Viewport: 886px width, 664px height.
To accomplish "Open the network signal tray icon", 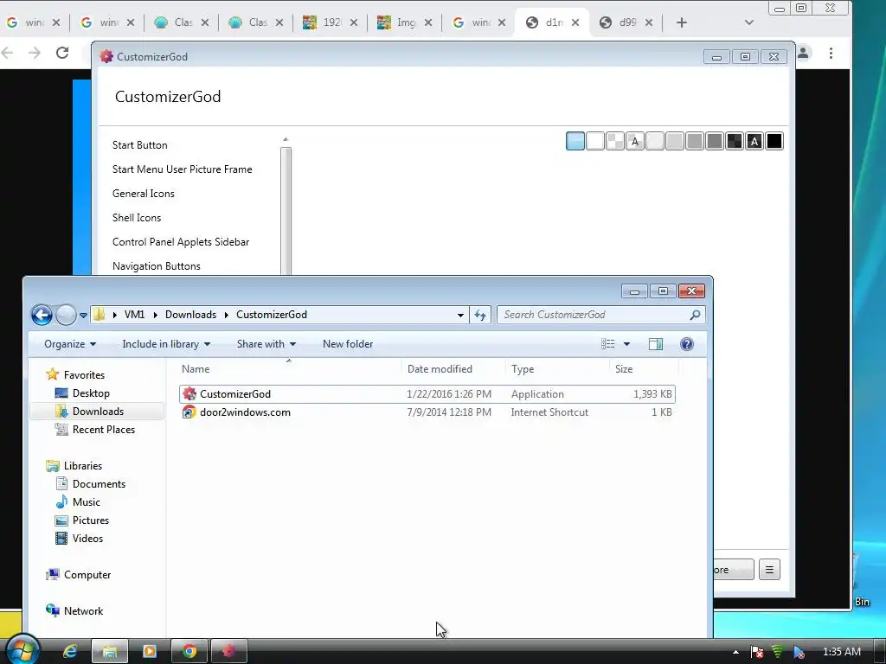I will pos(778,652).
